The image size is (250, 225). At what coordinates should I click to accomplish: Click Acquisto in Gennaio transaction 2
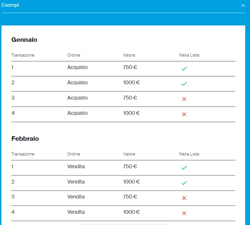(x=77, y=82)
